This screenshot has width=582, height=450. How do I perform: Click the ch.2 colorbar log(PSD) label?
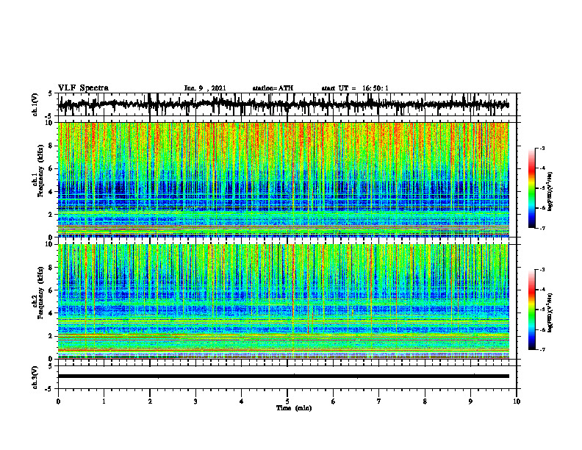[x=550, y=313]
